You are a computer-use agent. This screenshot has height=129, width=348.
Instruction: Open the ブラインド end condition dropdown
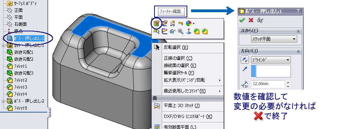click(x=271, y=60)
